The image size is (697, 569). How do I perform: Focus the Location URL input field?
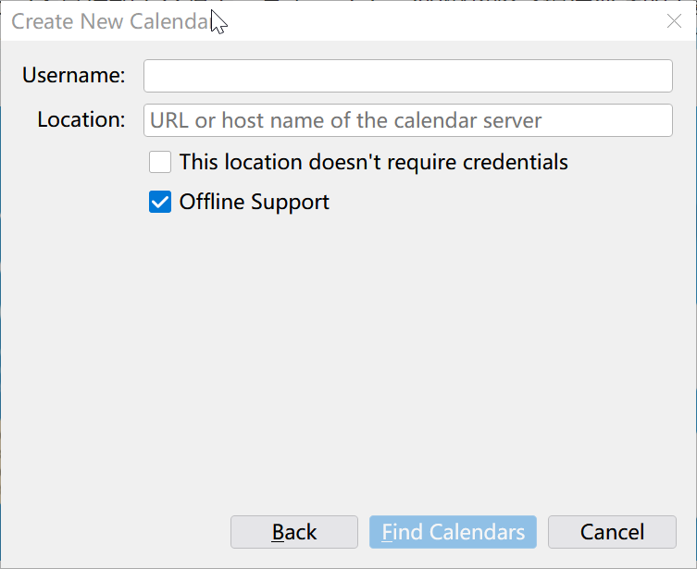407,120
